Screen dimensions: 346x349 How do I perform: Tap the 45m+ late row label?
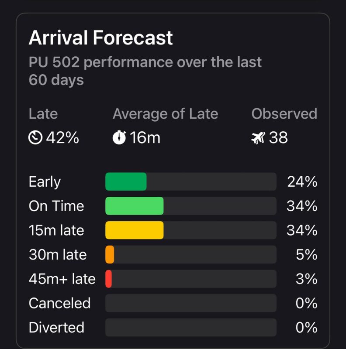(x=62, y=279)
